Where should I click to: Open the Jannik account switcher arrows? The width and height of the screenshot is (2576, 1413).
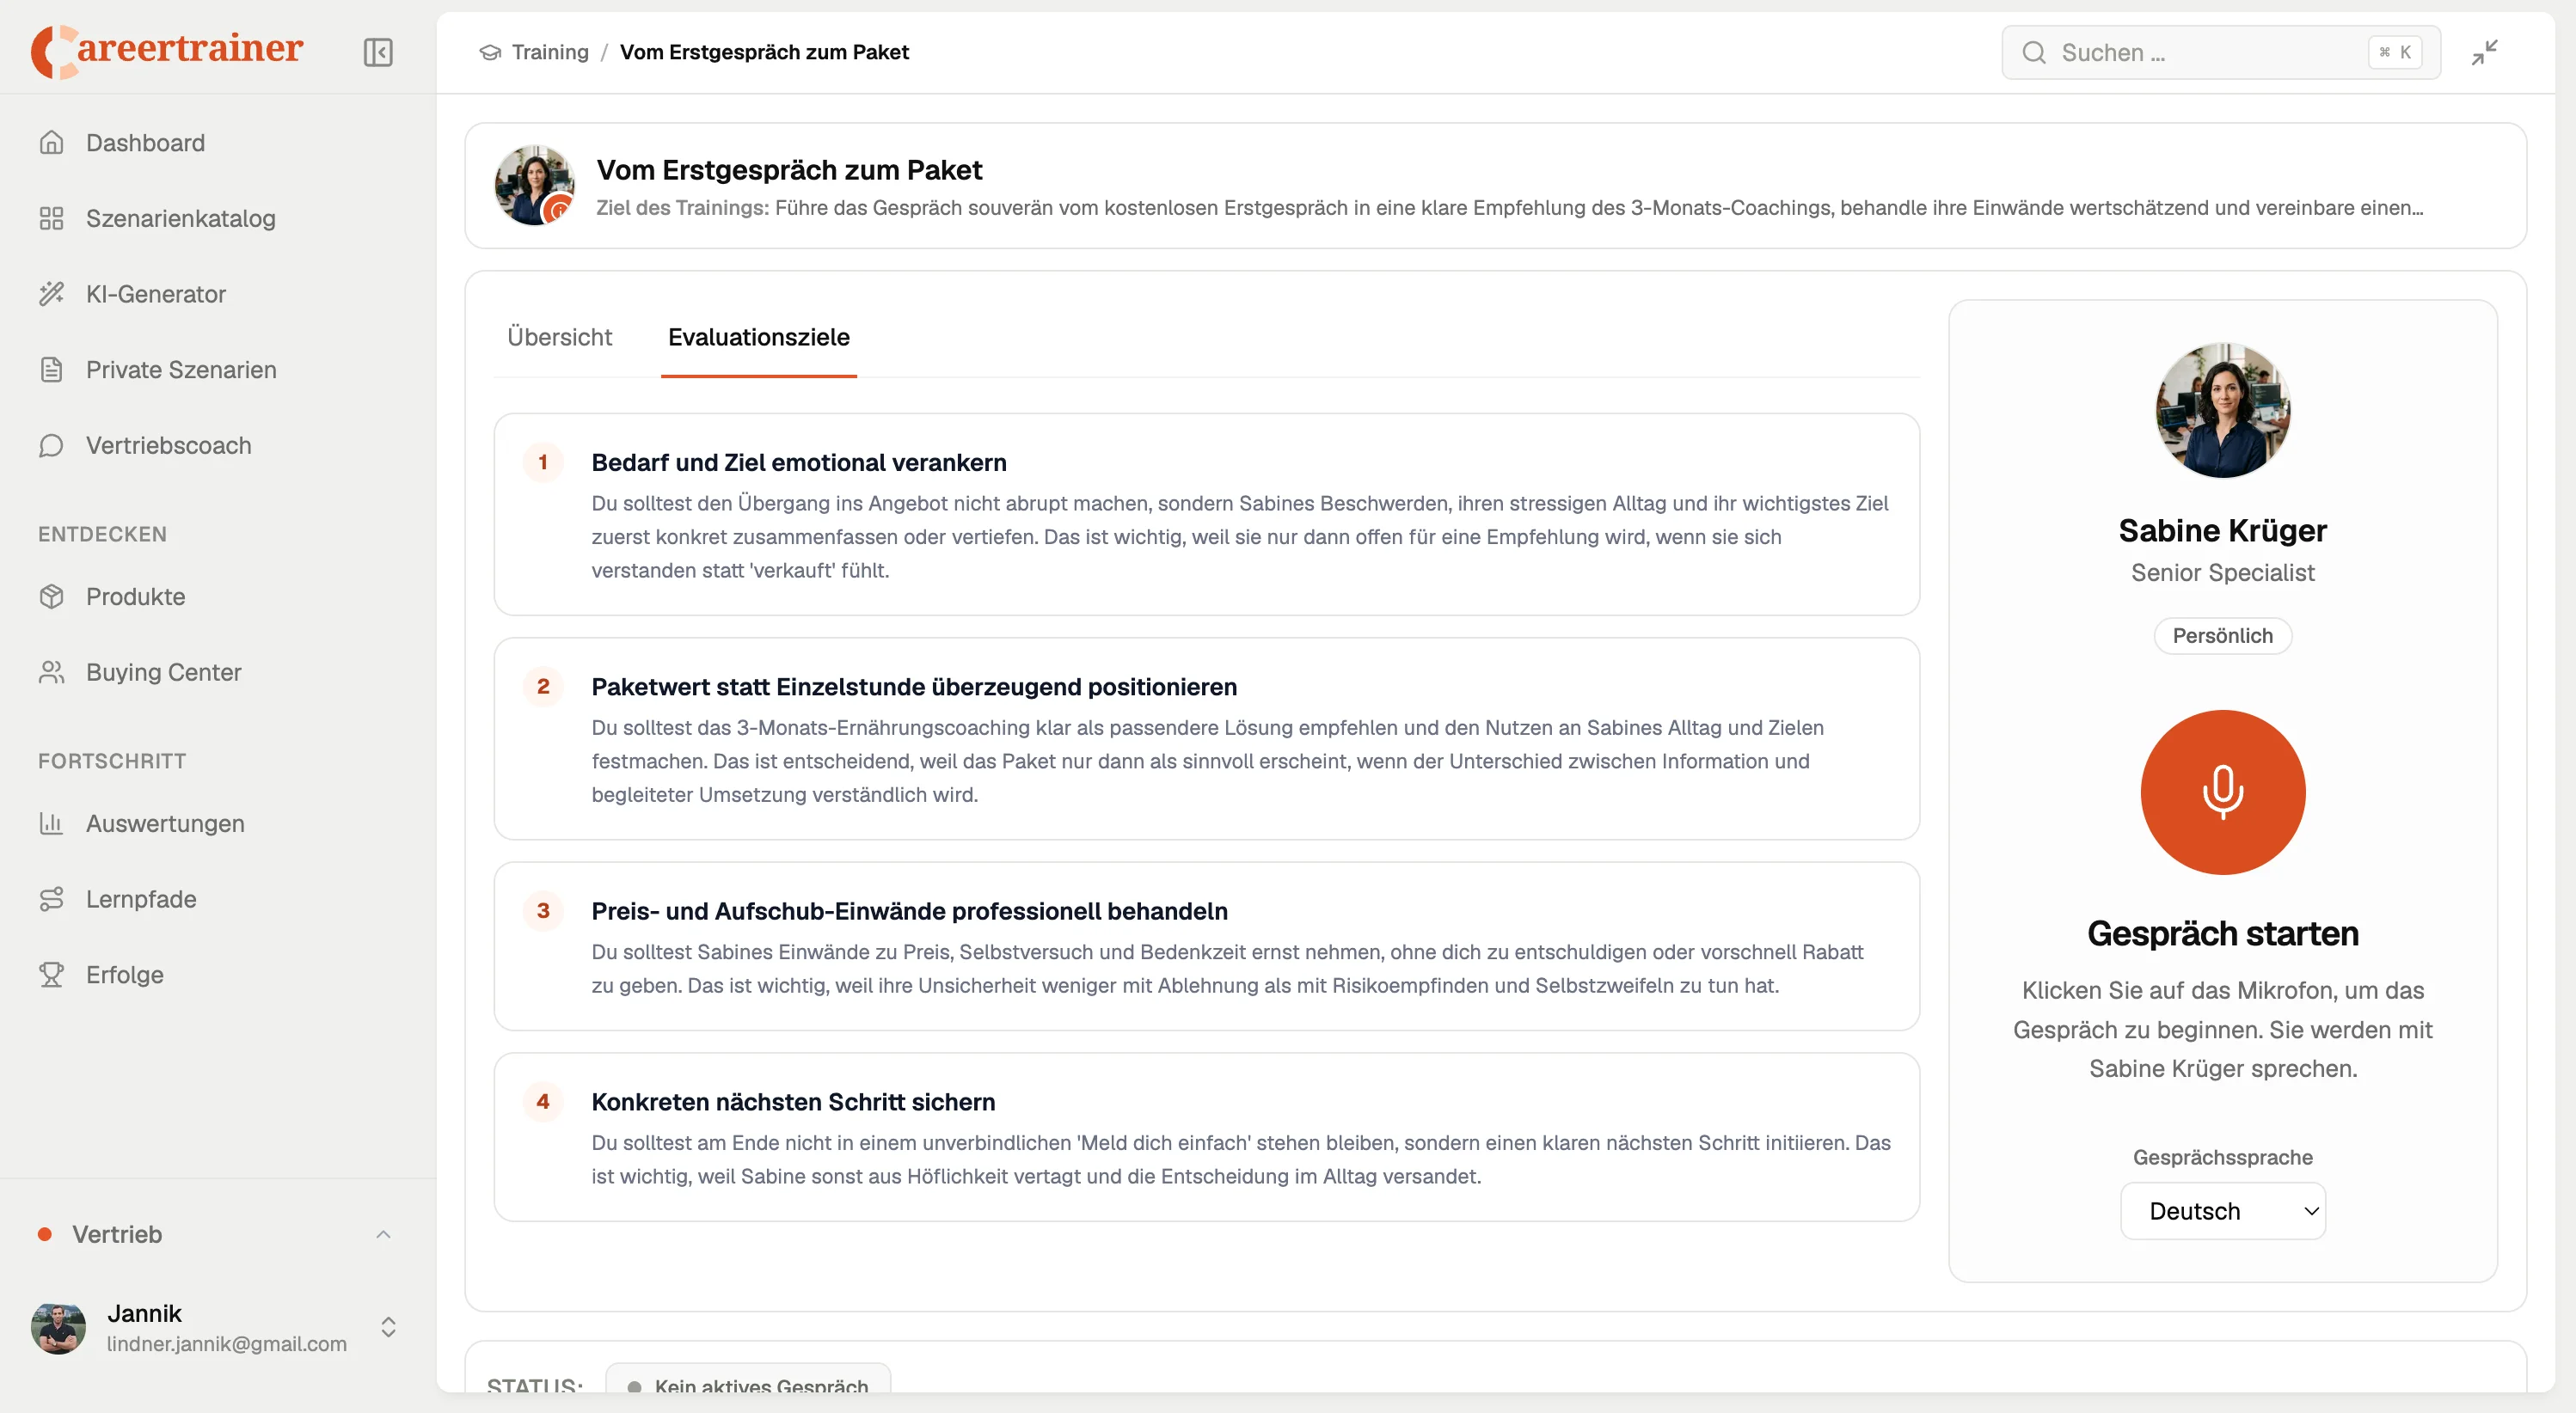(388, 1327)
